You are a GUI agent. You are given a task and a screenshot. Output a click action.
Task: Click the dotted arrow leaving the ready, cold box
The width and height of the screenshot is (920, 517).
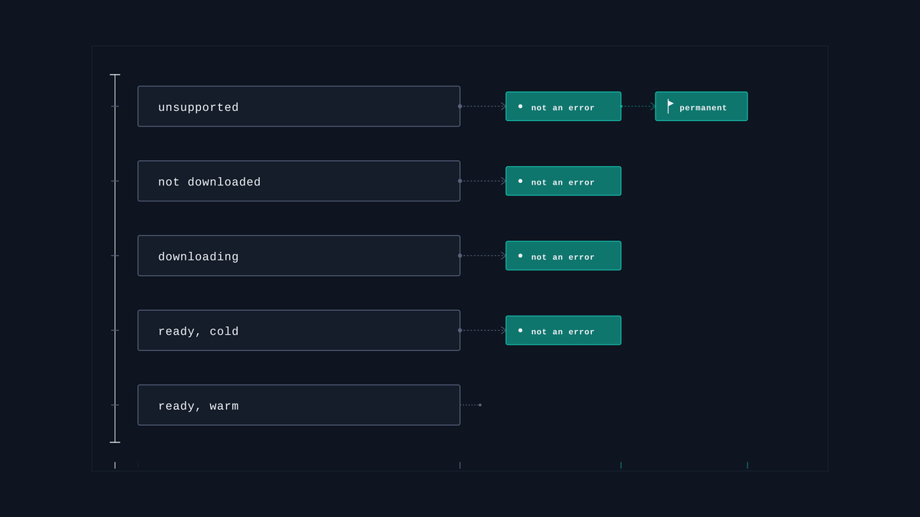click(483, 330)
